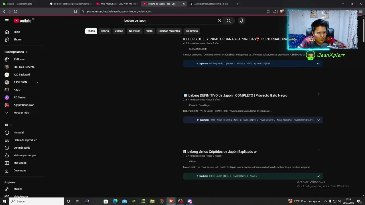Switch to the Stream - Kick Dashboard tab

coord(23,4)
